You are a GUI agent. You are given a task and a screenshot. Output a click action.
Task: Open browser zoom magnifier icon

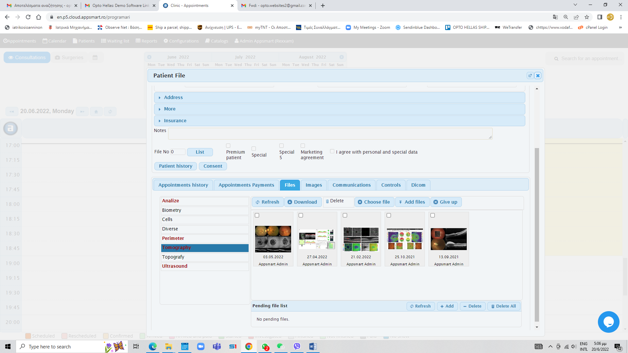566,17
